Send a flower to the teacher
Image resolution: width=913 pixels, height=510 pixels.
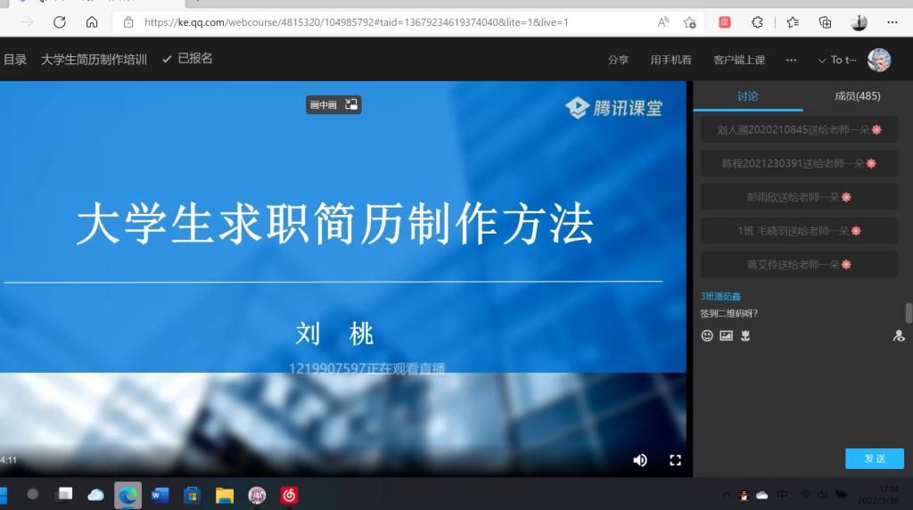click(744, 336)
